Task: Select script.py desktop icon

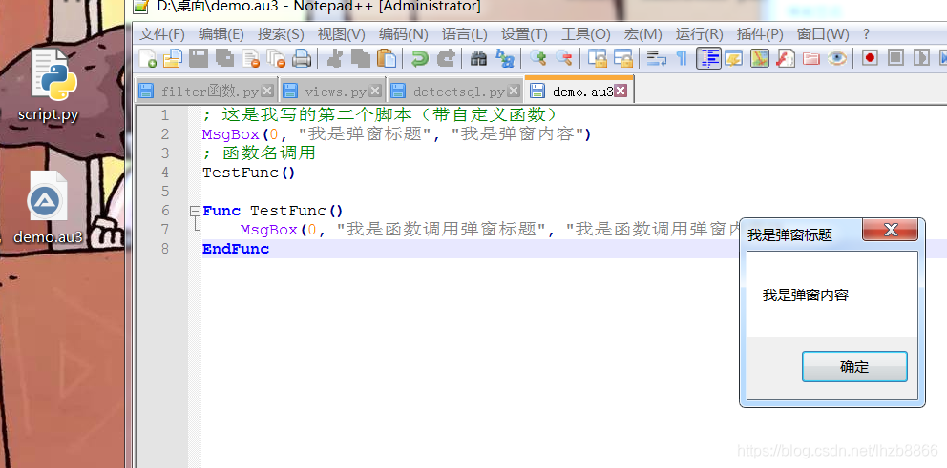Action: [x=48, y=86]
